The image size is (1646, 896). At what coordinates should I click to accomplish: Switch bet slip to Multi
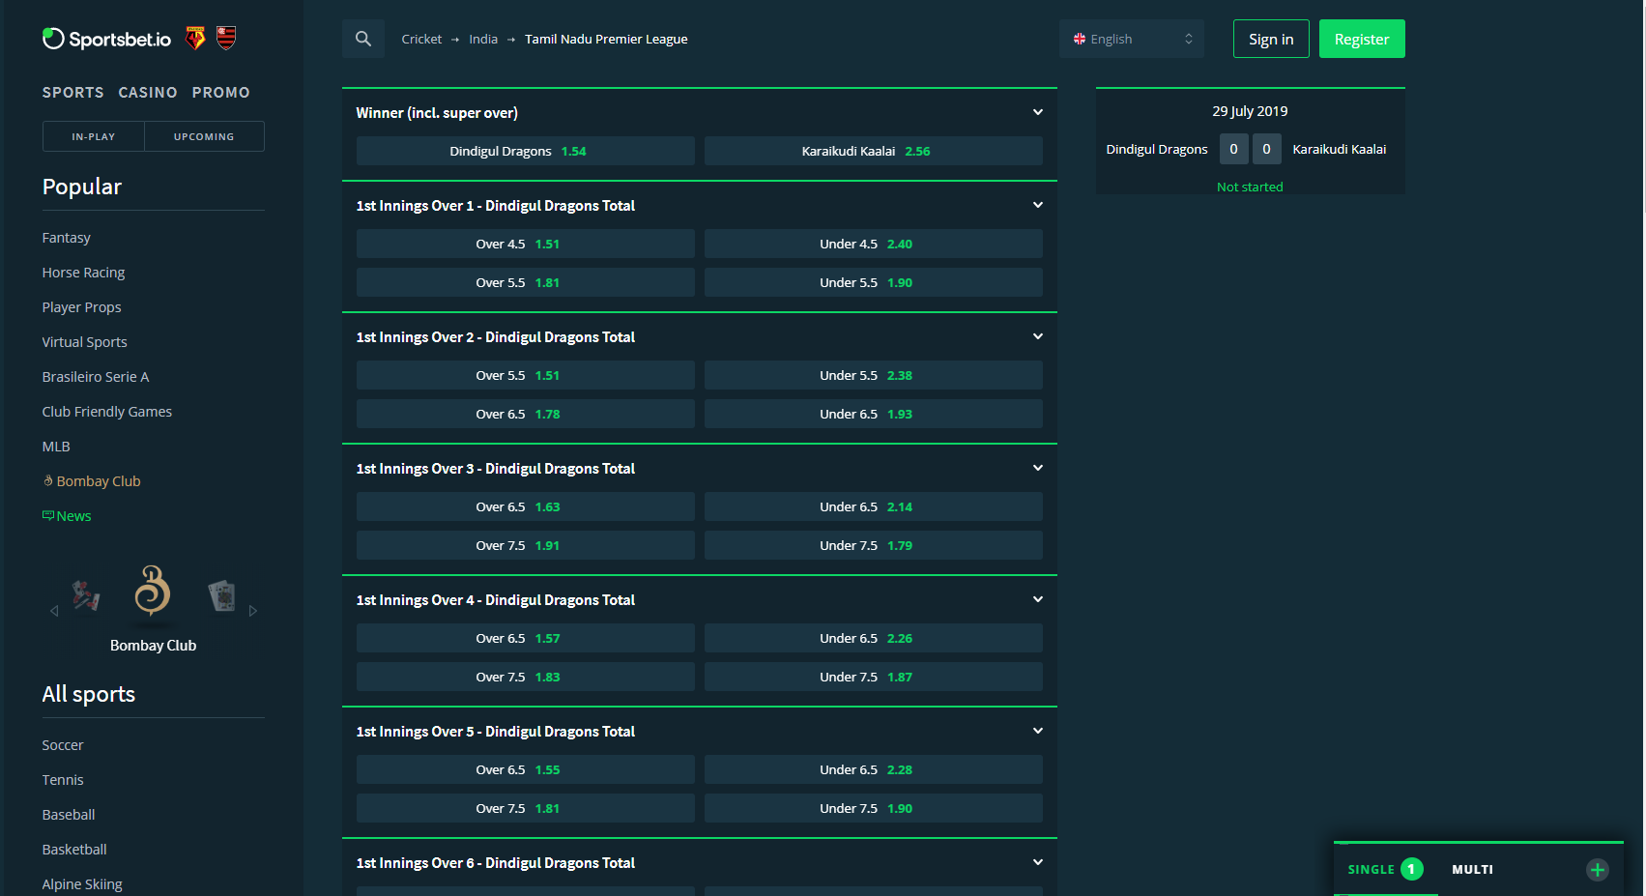pos(1472,870)
